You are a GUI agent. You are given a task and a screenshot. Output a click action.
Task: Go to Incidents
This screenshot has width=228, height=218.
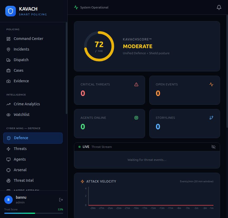33,49
